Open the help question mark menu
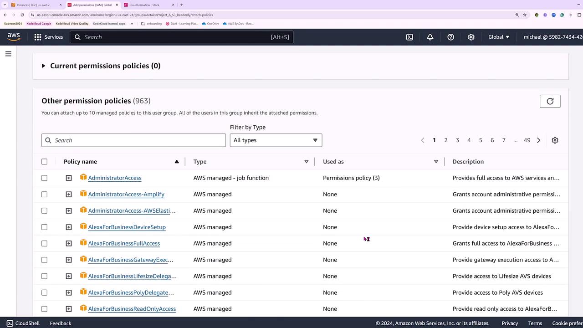 (450, 37)
